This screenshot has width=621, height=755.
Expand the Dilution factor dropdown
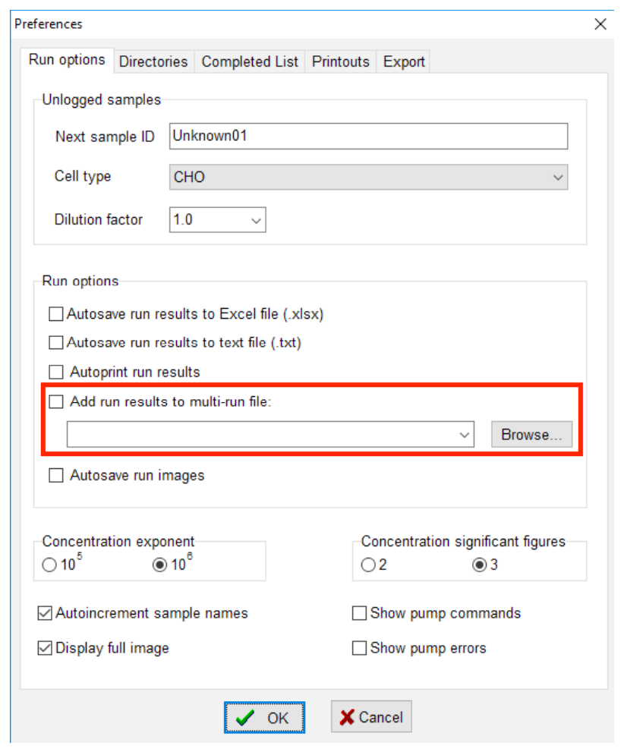(x=257, y=220)
